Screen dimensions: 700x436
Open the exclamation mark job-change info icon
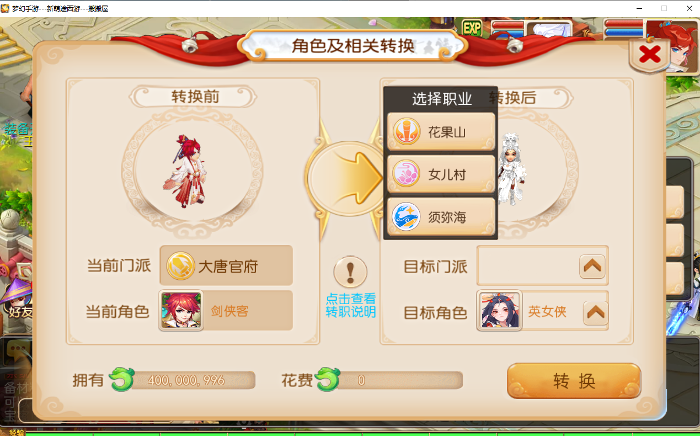[350, 273]
